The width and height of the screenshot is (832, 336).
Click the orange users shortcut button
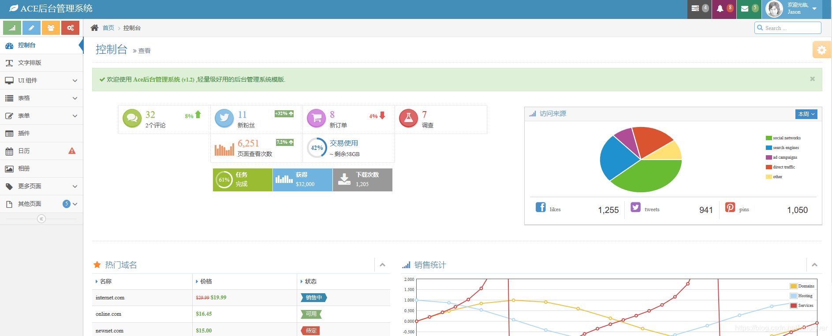pos(51,28)
